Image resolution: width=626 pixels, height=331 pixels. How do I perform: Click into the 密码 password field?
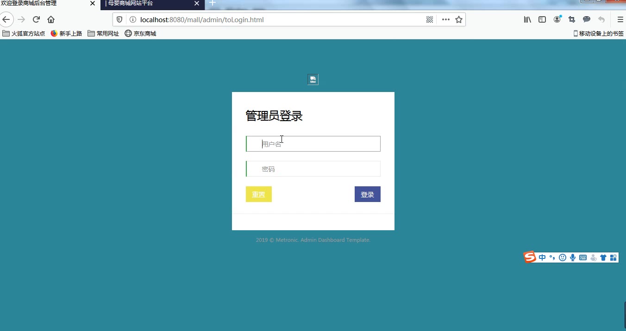tap(313, 169)
